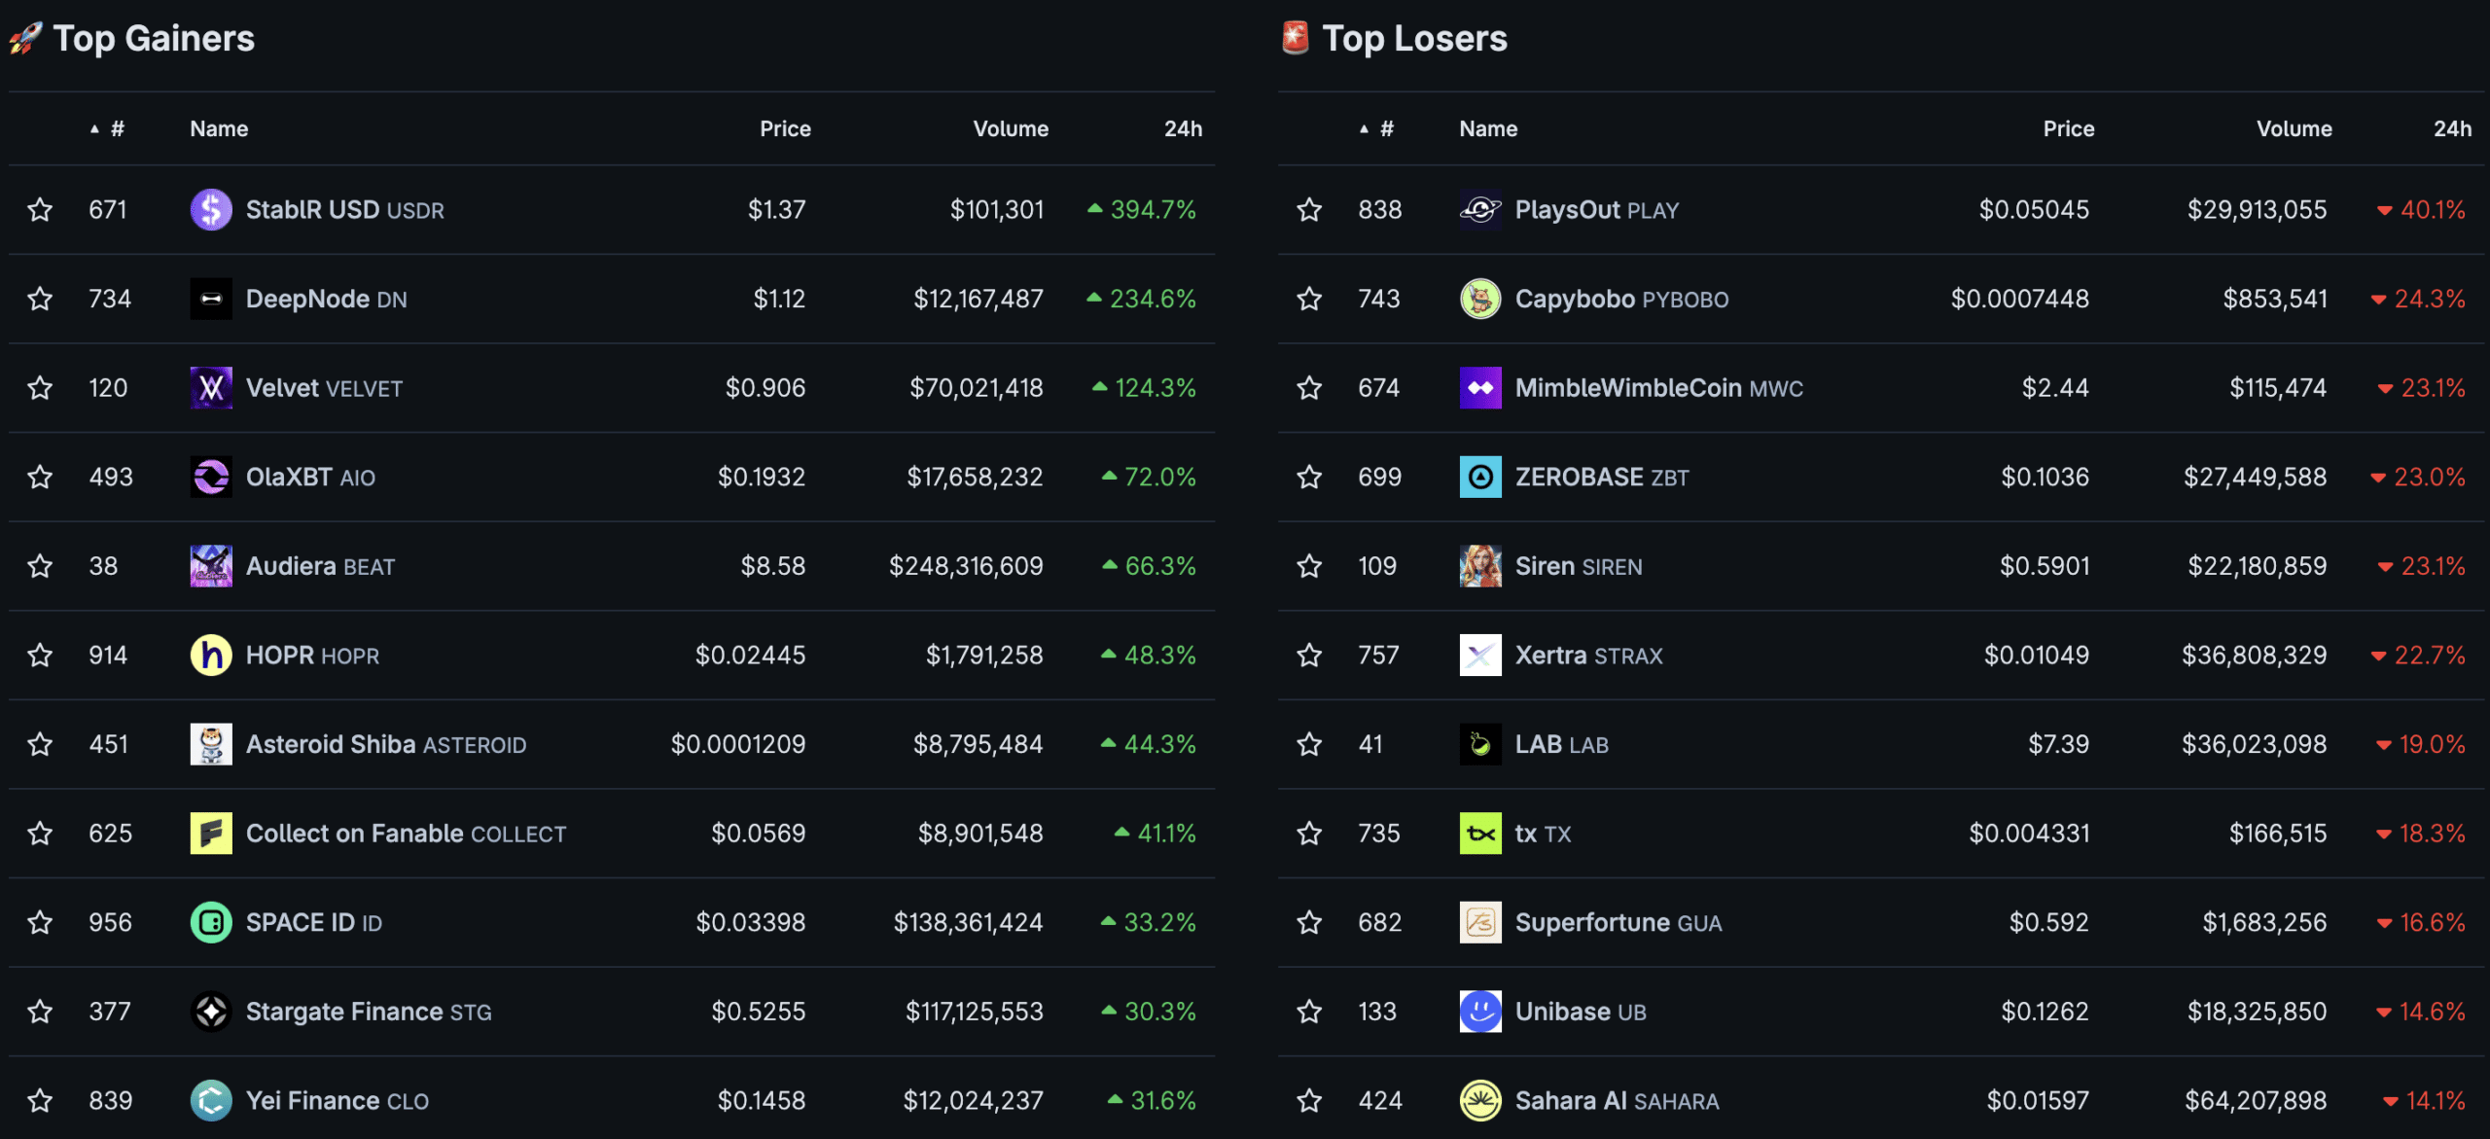Click the Unibase smiley face icon

click(x=1480, y=1012)
